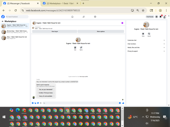
Task: Attach a photo using the image icon
Action: coord(35,103)
